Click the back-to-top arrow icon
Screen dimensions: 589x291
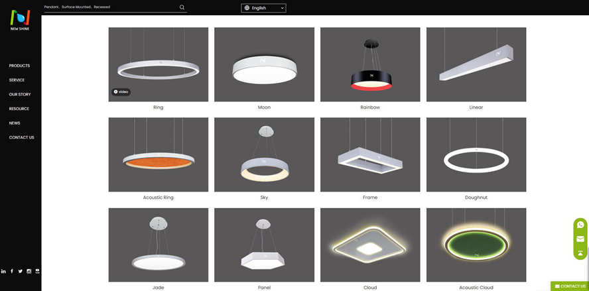pyautogui.click(x=580, y=253)
